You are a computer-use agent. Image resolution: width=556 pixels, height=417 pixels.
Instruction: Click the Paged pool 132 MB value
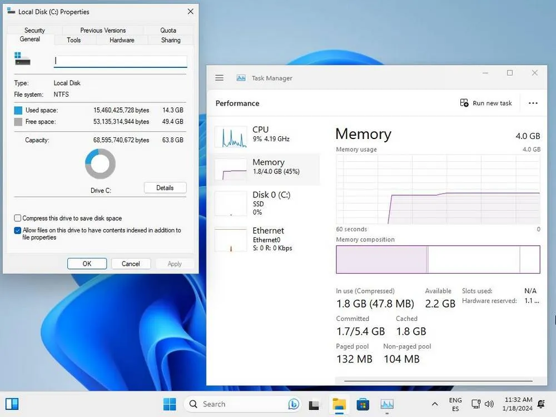tap(354, 359)
